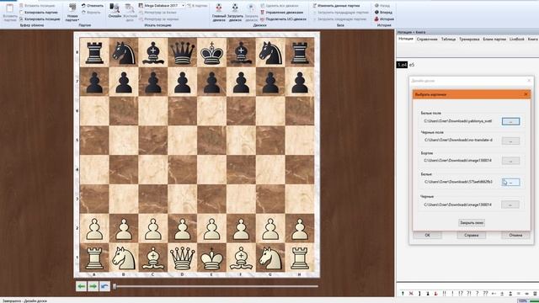Viewport: 539px width, 303px height.
Task: Select move 1.e4 in notation
Action: point(402,65)
